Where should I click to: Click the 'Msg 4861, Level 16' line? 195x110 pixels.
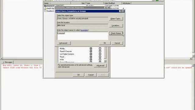coord(21,65)
